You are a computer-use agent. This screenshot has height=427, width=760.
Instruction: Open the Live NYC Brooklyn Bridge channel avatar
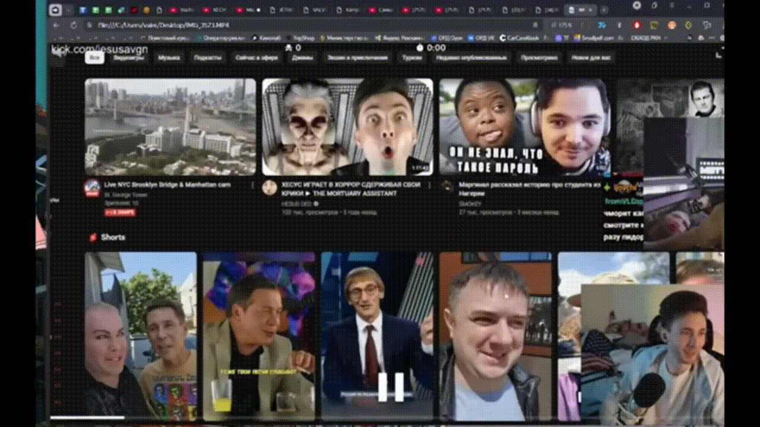(x=92, y=189)
